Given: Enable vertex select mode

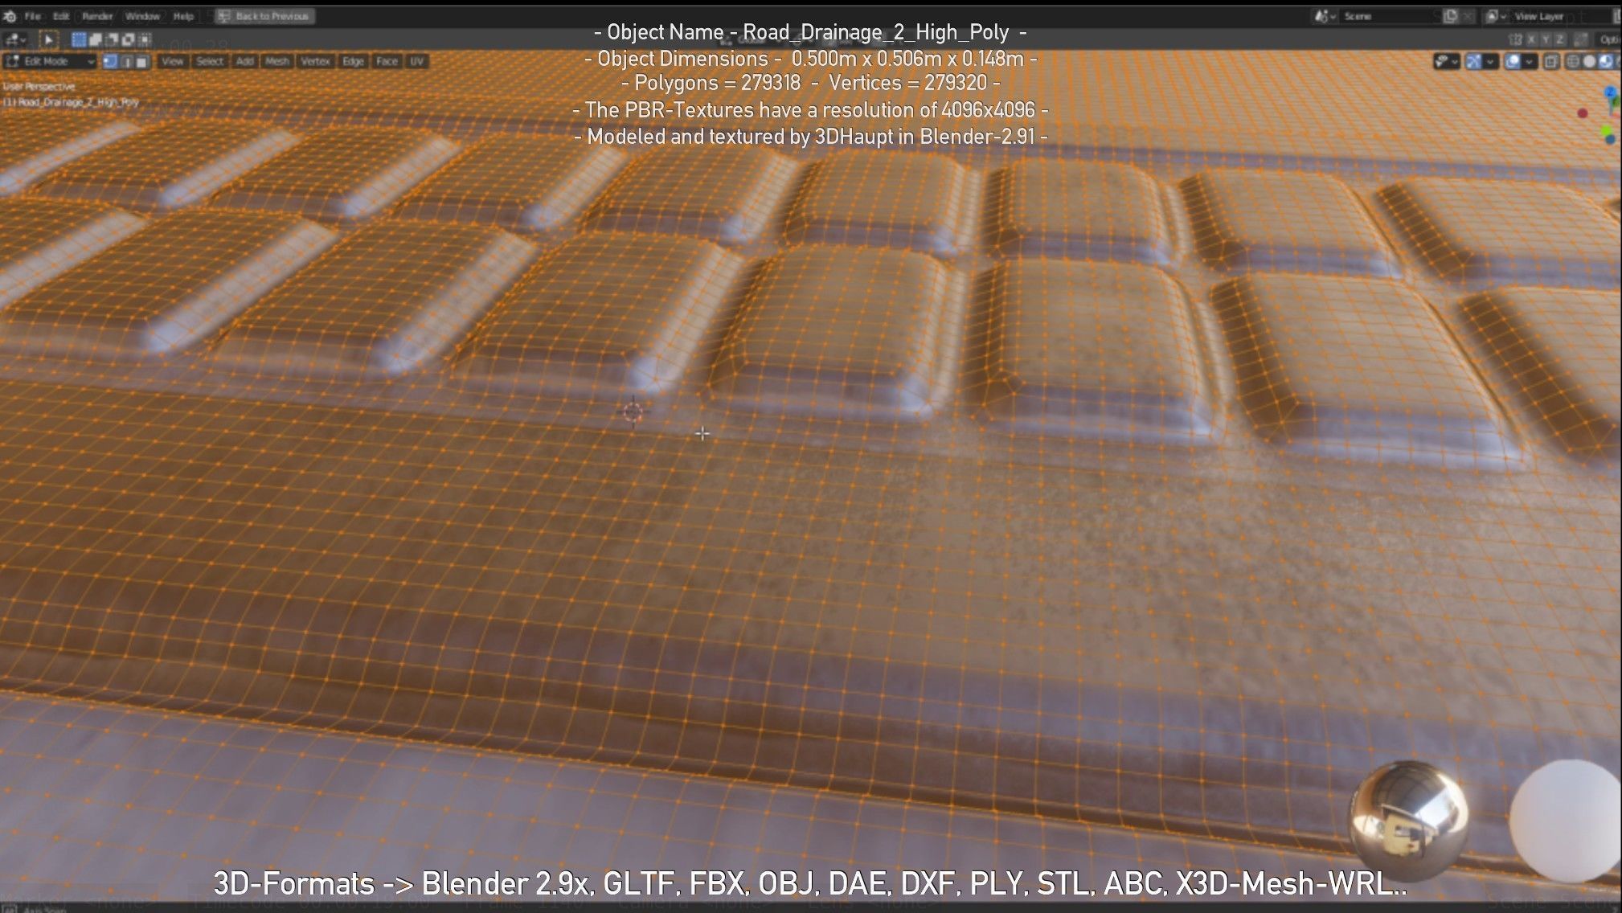Looking at the screenshot, I should click(x=110, y=61).
